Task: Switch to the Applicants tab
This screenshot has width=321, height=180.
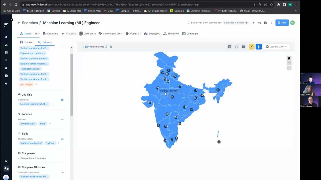Action: [x=50, y=33]
